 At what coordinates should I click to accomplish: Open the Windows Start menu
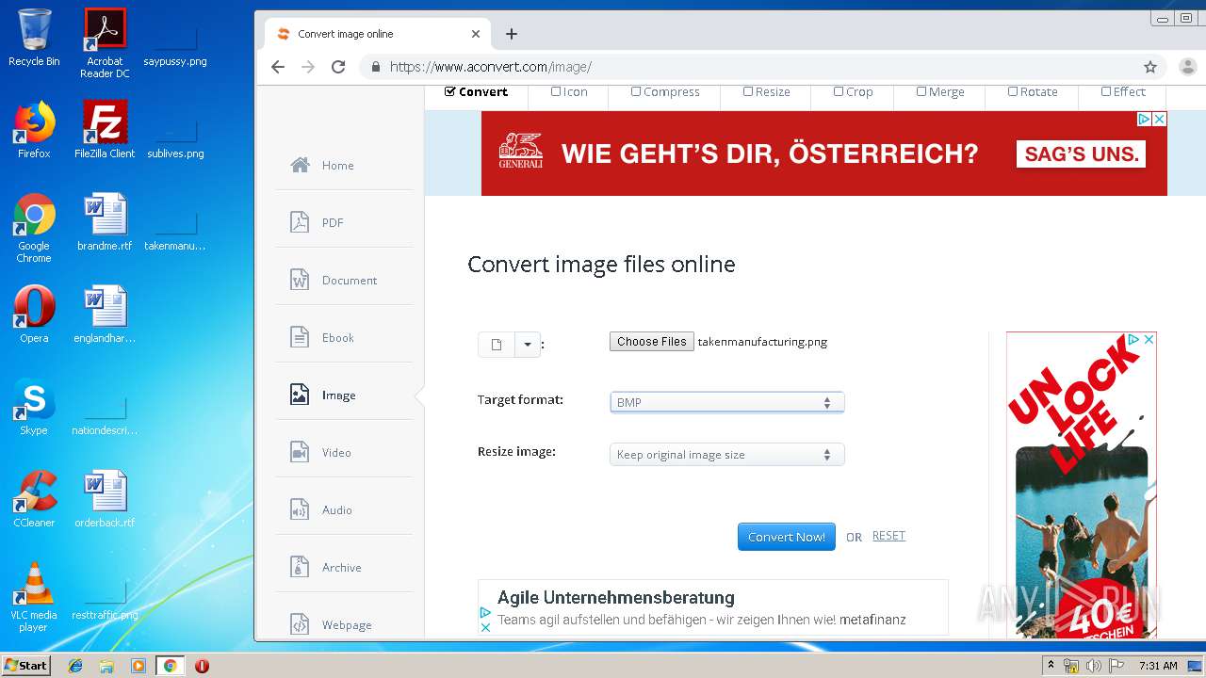pyautogui.click(x=25, y=666)
